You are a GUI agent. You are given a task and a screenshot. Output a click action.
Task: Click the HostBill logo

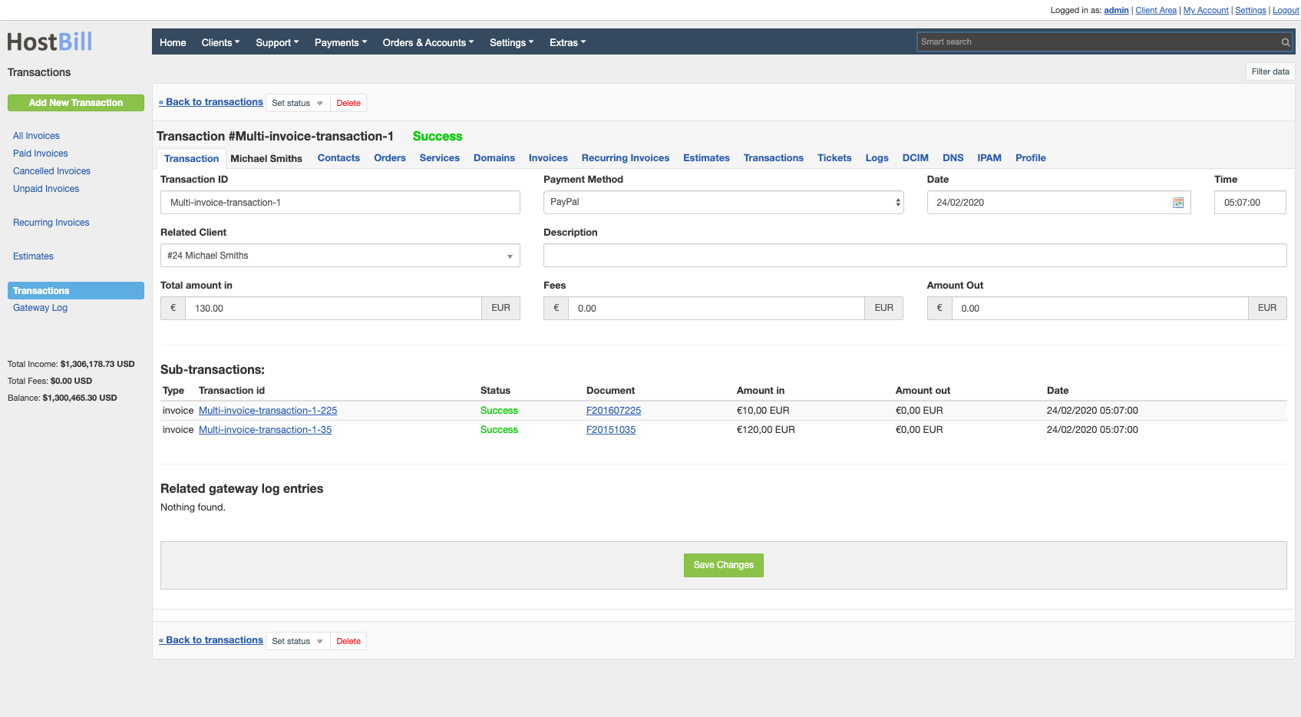[x=49, y=41]
